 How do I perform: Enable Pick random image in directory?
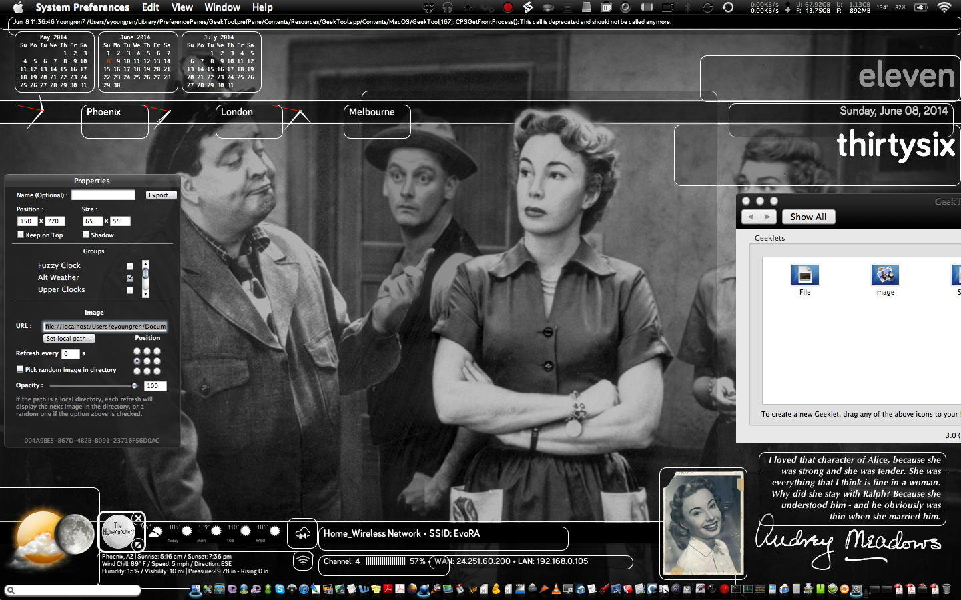coord(20,369)
